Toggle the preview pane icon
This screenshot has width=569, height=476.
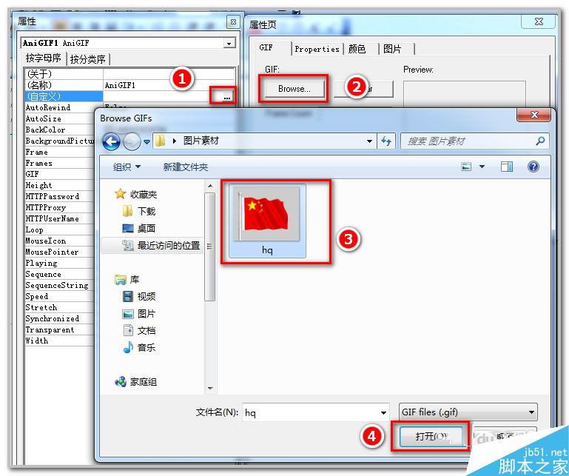tap(507, 167)
